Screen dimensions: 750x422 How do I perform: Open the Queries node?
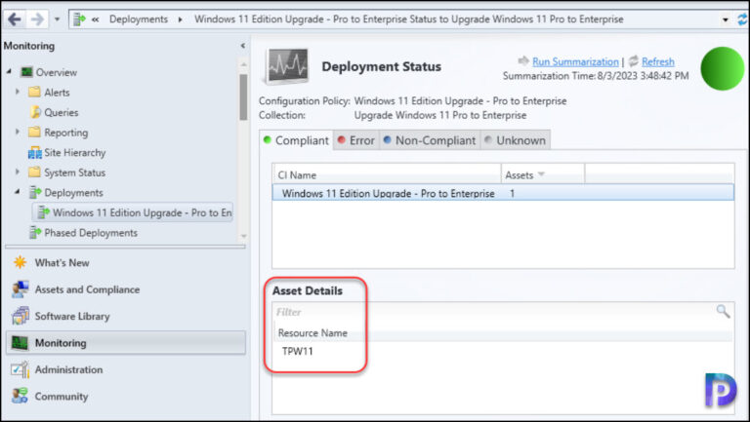62,113
